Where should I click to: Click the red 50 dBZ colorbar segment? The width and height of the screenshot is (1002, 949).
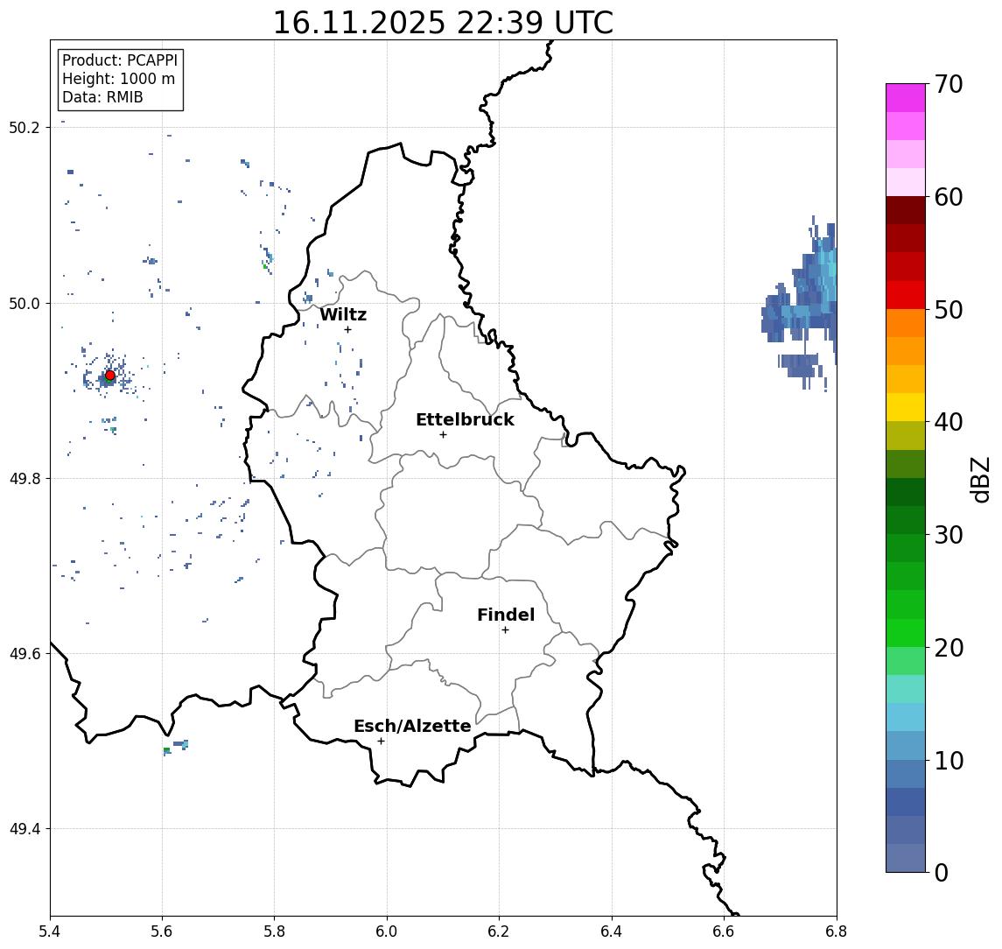click(906, 295)
